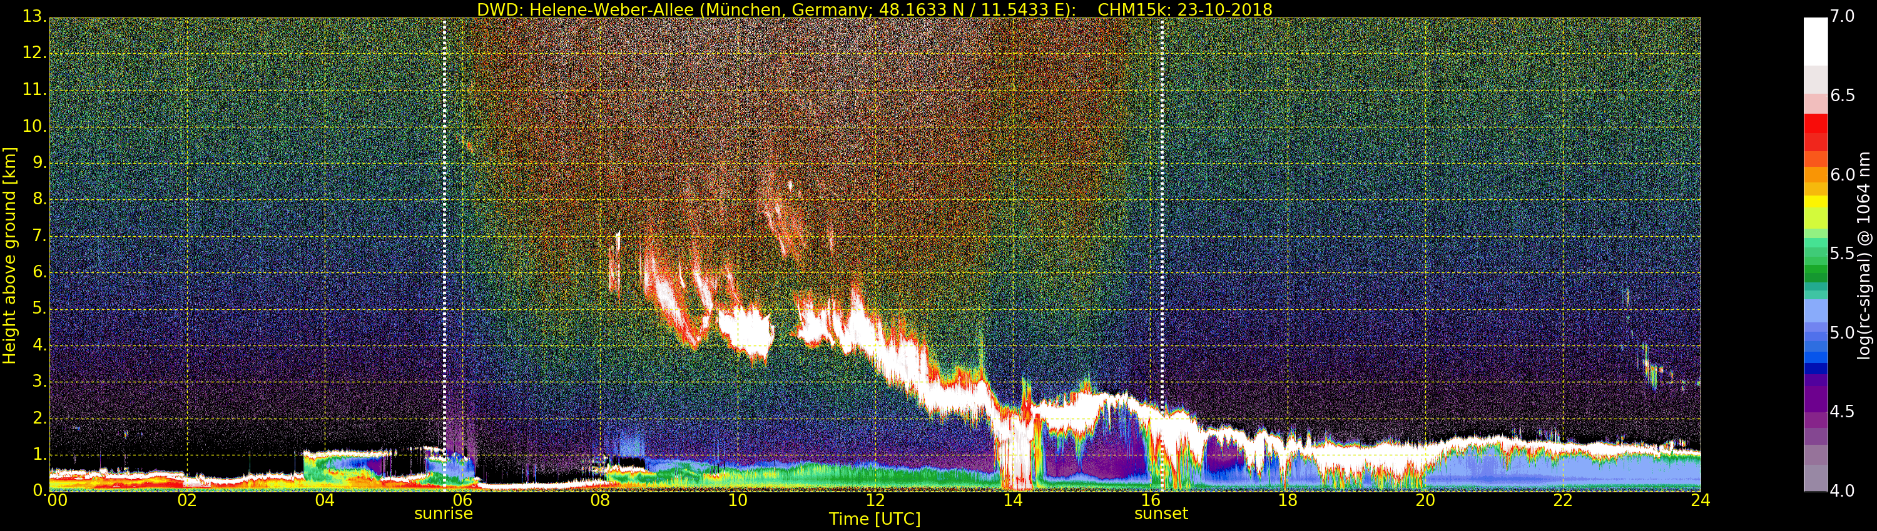Click the time axis tick label 06
The width and height of the screenshot is (1877, 531).
click(x=463, y=500)
